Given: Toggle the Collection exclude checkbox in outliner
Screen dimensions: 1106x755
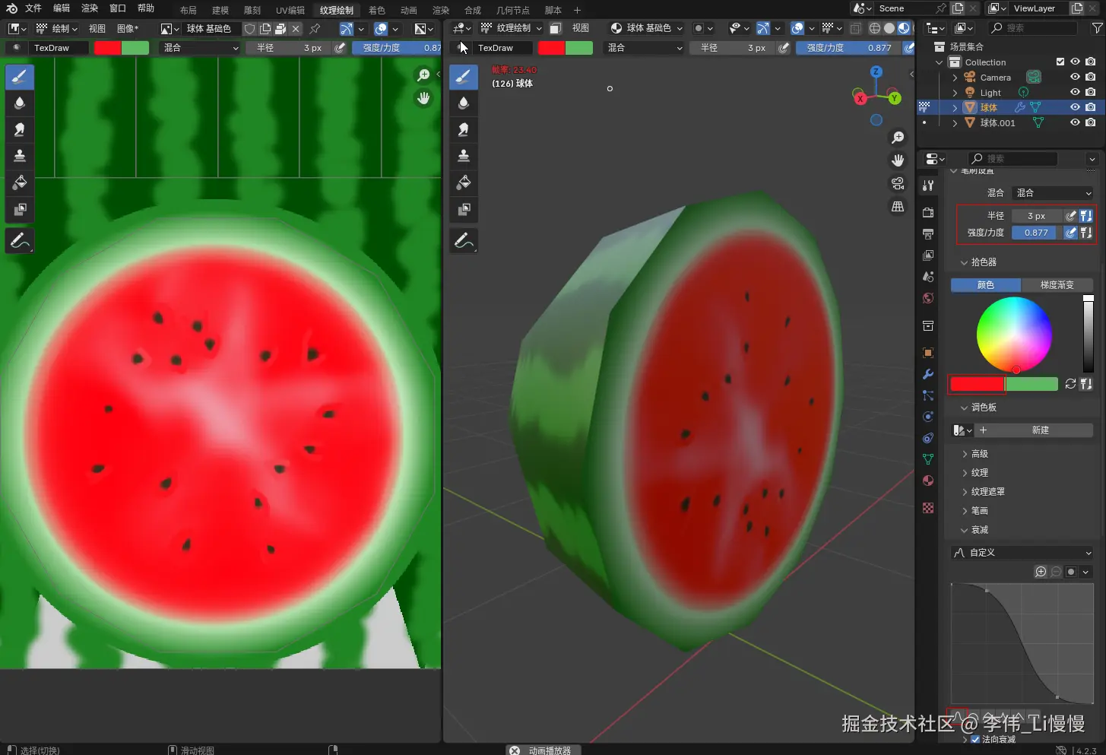Looking at the screenshot, I should (x=1060, y=62).
